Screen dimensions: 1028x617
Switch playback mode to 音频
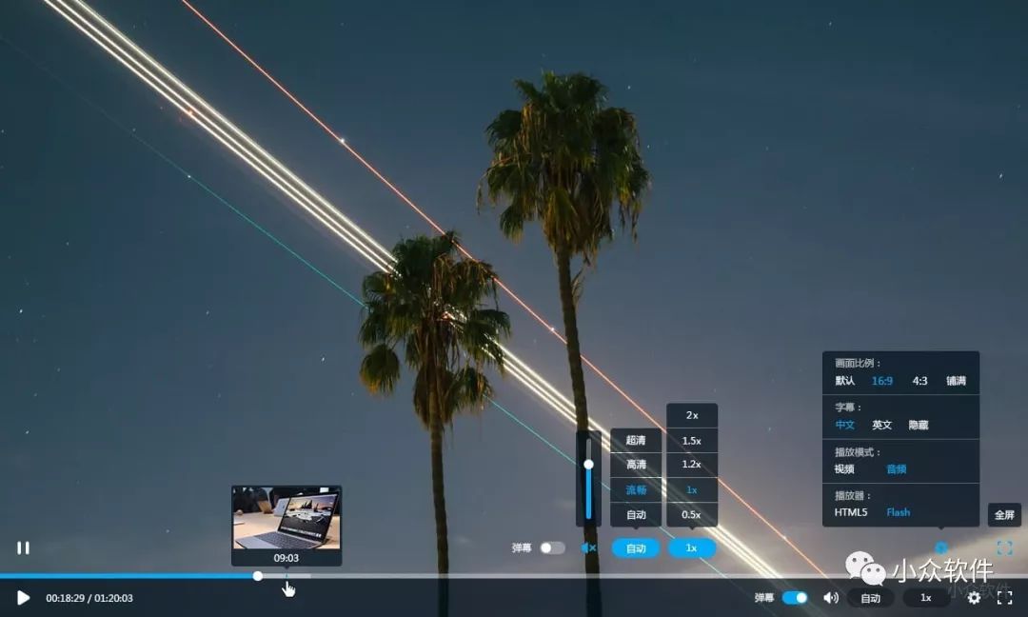(897, 468)
